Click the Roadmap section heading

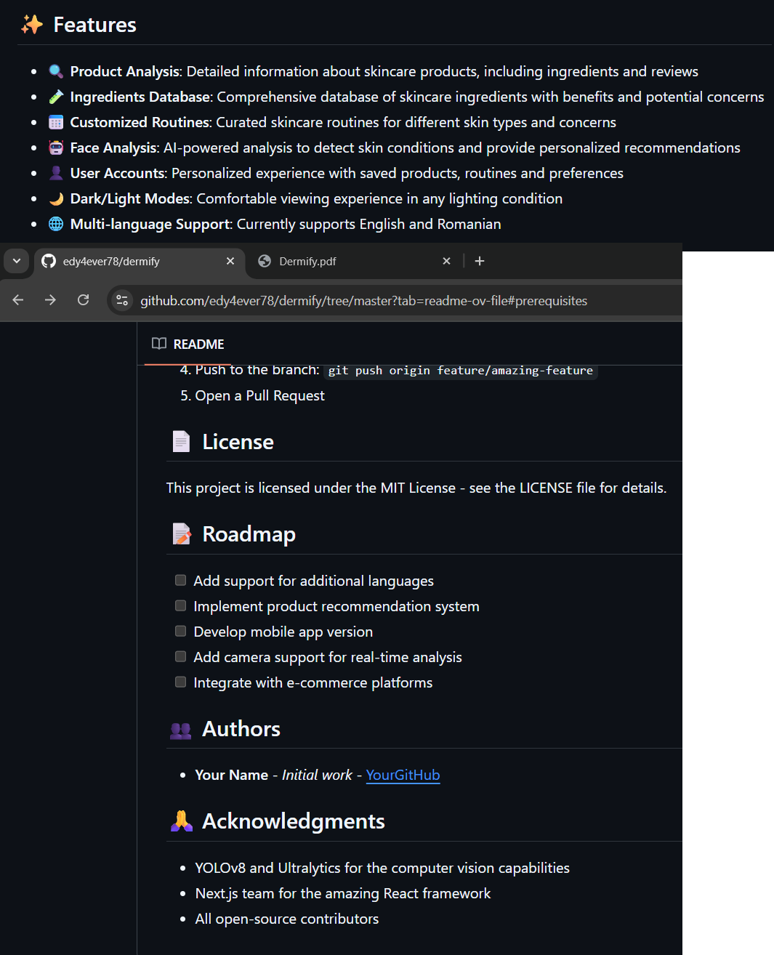(x=249, y=534)
